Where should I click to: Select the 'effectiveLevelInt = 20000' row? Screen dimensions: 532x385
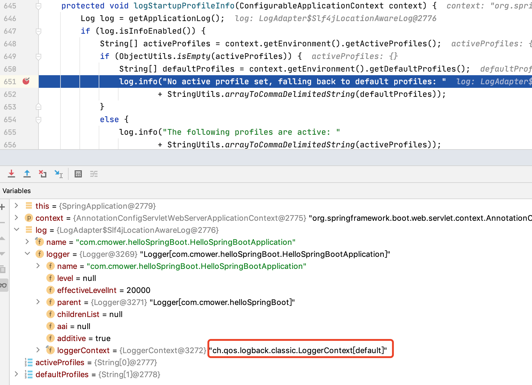(x=104, y=290)
